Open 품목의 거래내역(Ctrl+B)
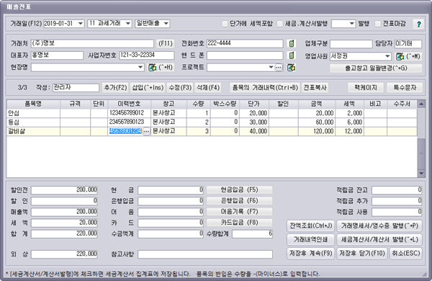 [x=265, y=88]
